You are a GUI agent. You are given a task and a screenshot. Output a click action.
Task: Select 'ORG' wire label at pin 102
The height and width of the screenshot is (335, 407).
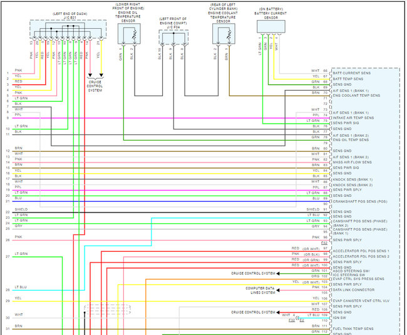click(x=316, y=276)
